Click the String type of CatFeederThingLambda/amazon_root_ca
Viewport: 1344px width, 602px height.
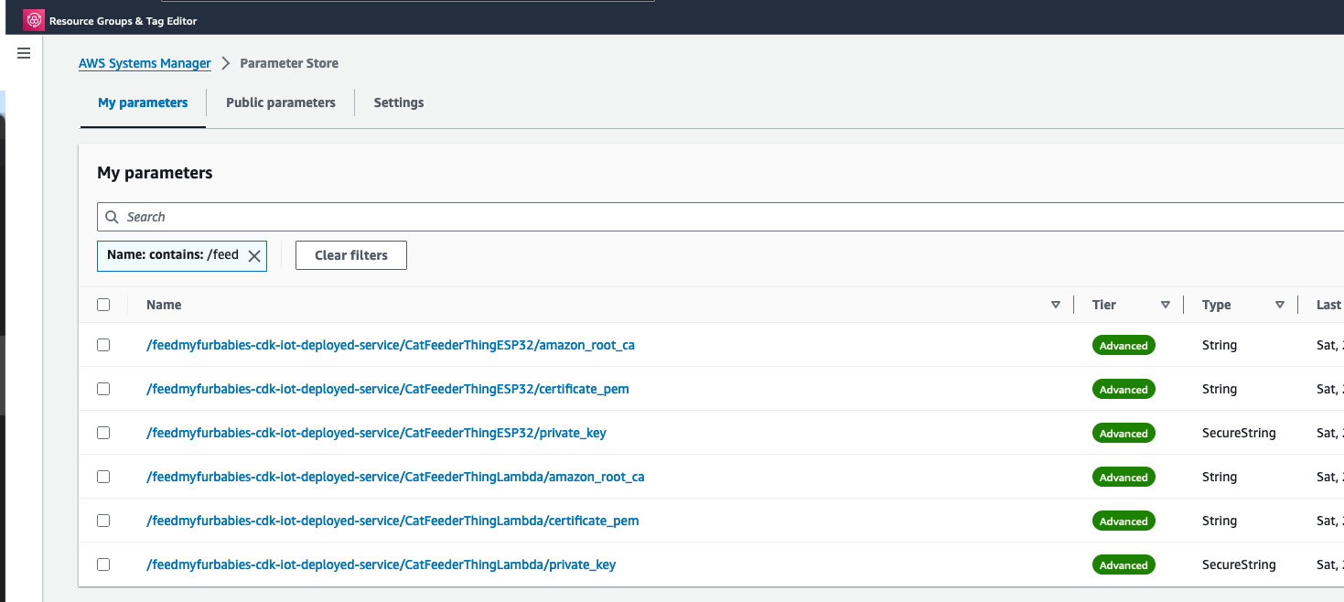click(x=1220, y=477)
